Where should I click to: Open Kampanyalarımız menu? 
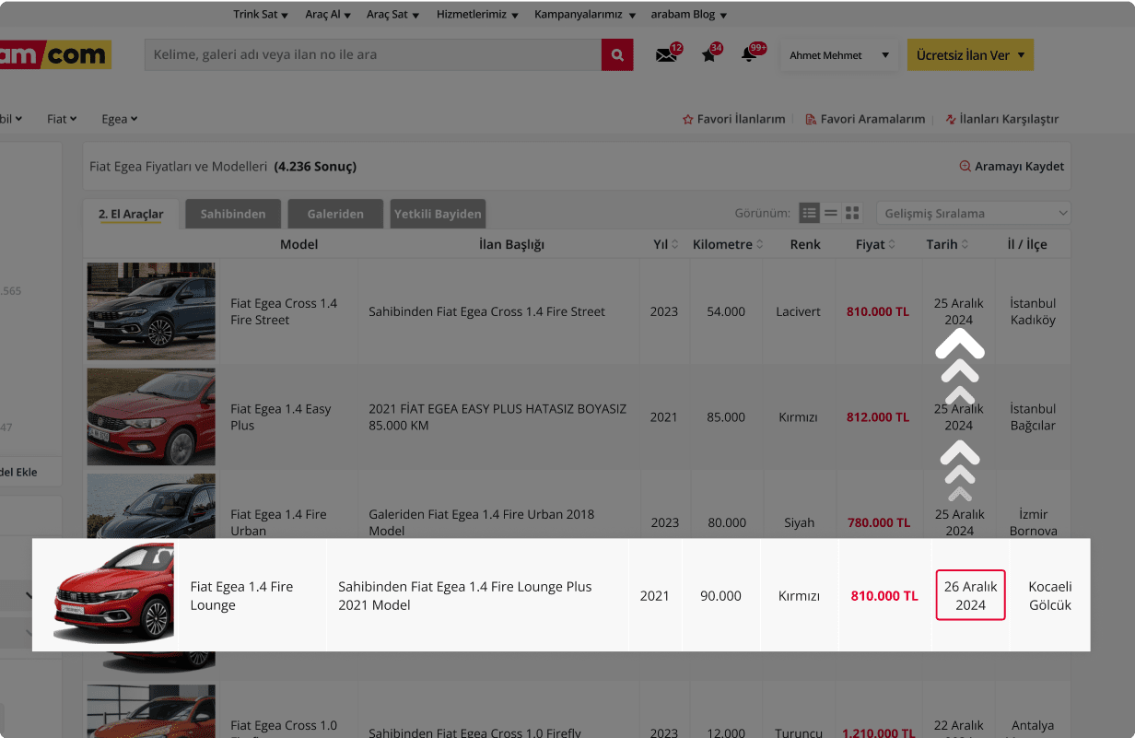[x=585, y=15]
